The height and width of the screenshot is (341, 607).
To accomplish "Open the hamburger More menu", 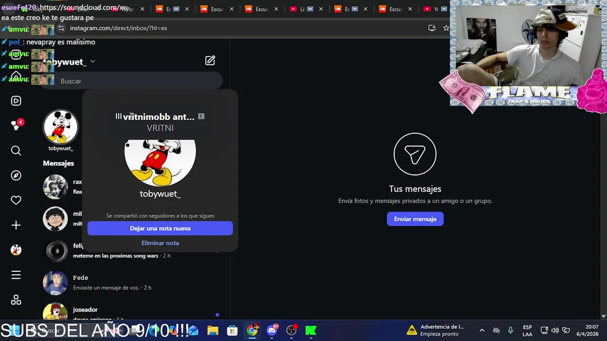I will point(16,275).
